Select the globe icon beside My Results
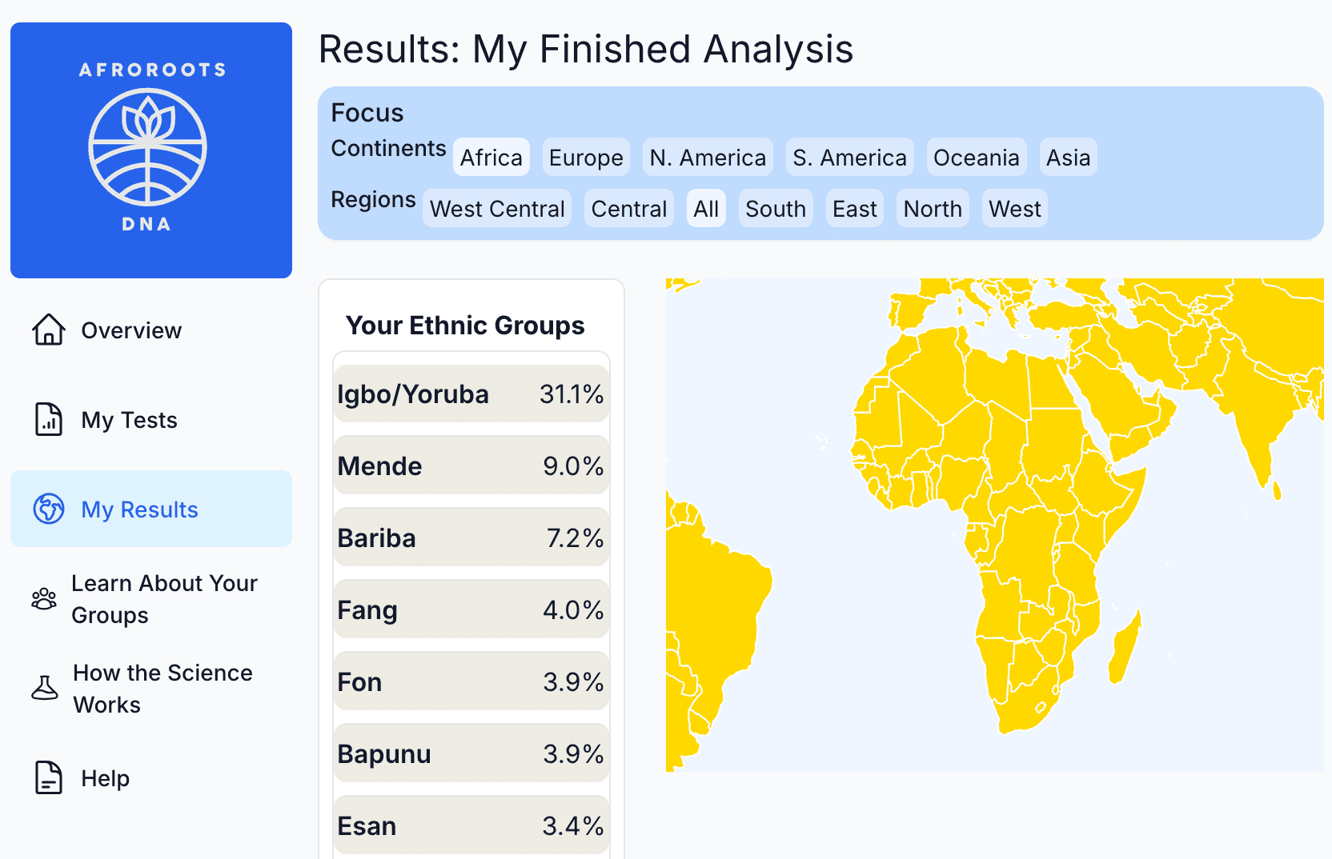The width and height of the screenshot is (1332, 859). [48, 509]
